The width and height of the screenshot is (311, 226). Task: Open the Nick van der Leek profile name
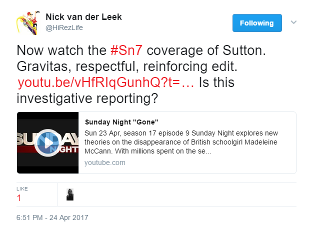point(83,17)
